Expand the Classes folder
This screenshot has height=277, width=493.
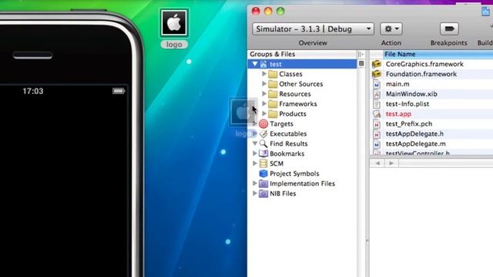[264, 74]
